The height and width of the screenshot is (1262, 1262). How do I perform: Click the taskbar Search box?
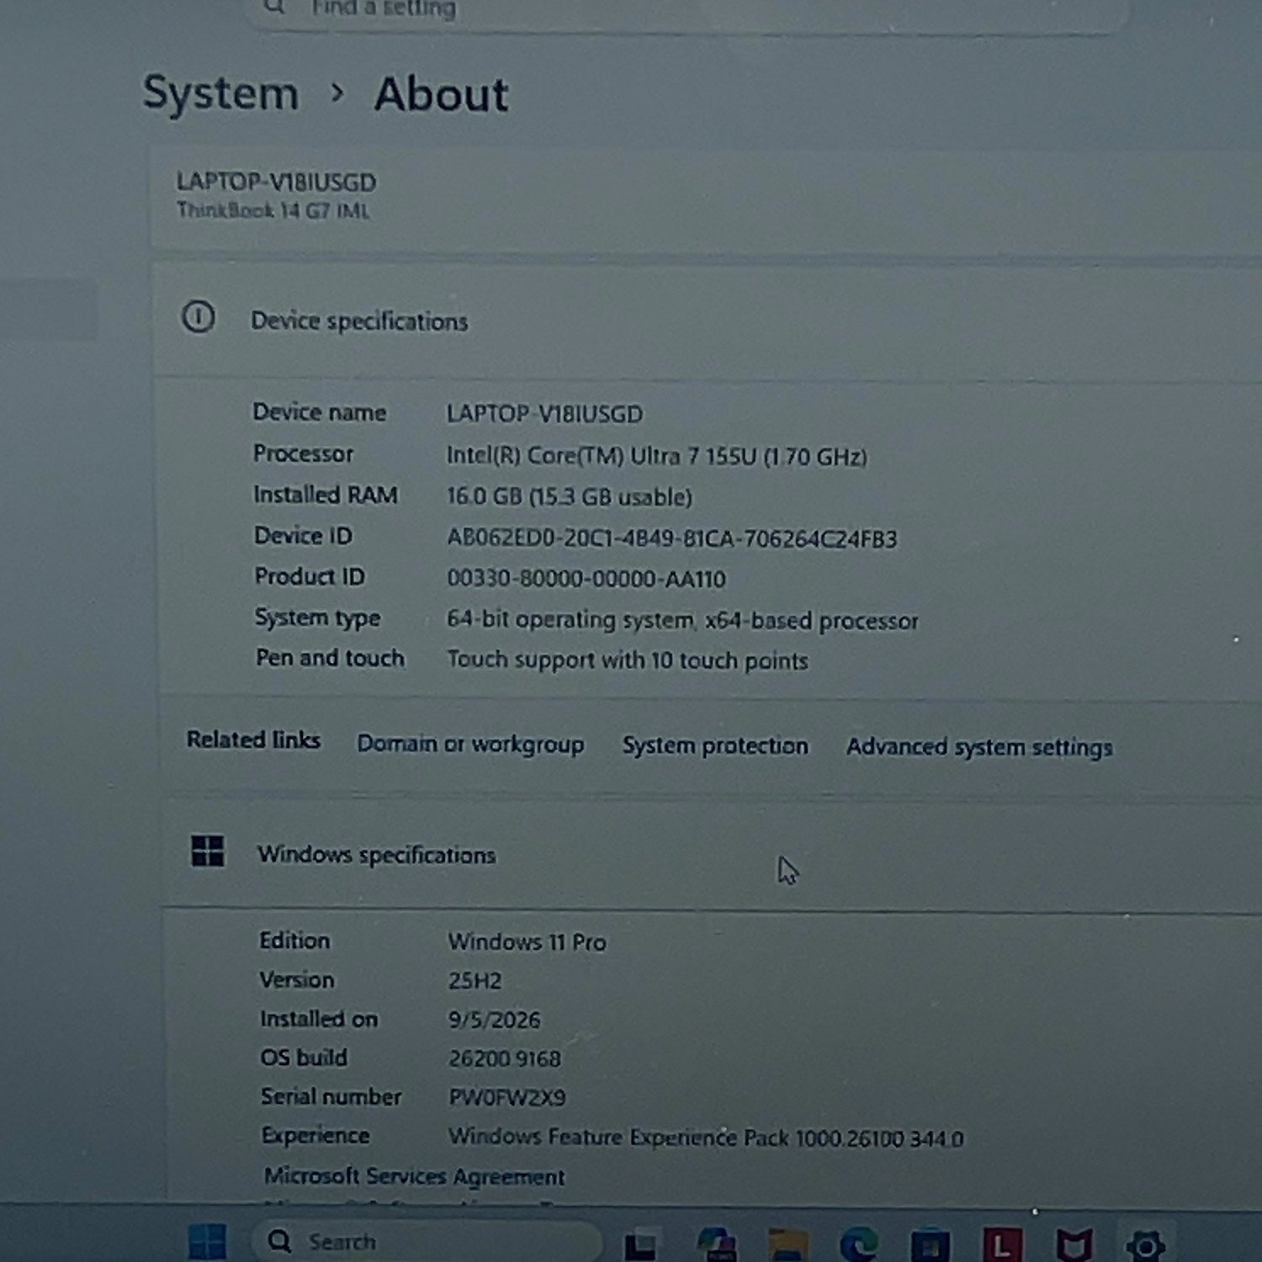coord(427,1241)
